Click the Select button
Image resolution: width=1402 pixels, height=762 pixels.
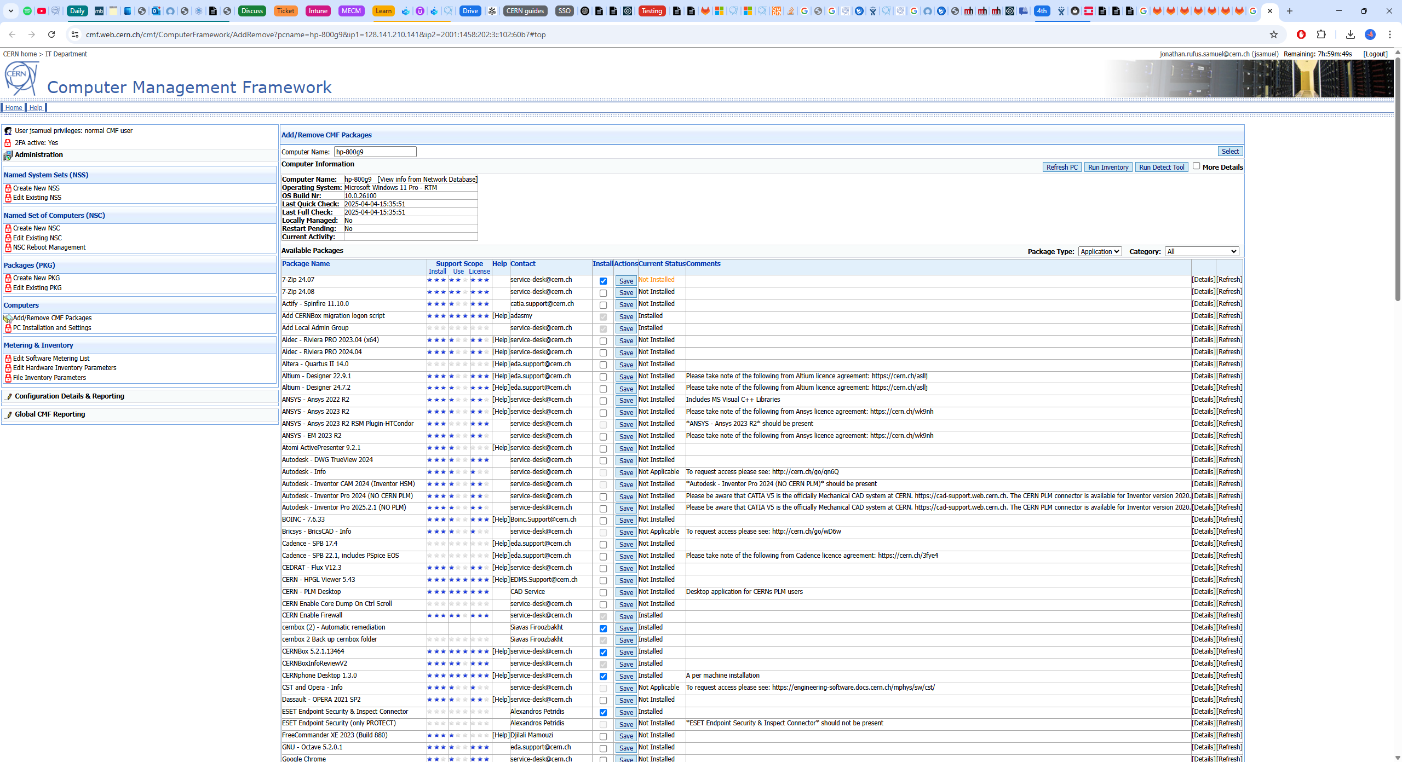[x=1230, y=152]
